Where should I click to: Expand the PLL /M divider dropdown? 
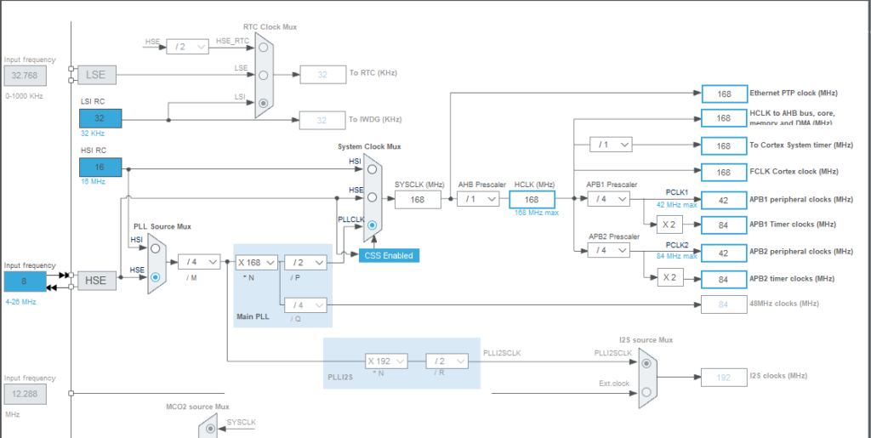click(199, 263)
